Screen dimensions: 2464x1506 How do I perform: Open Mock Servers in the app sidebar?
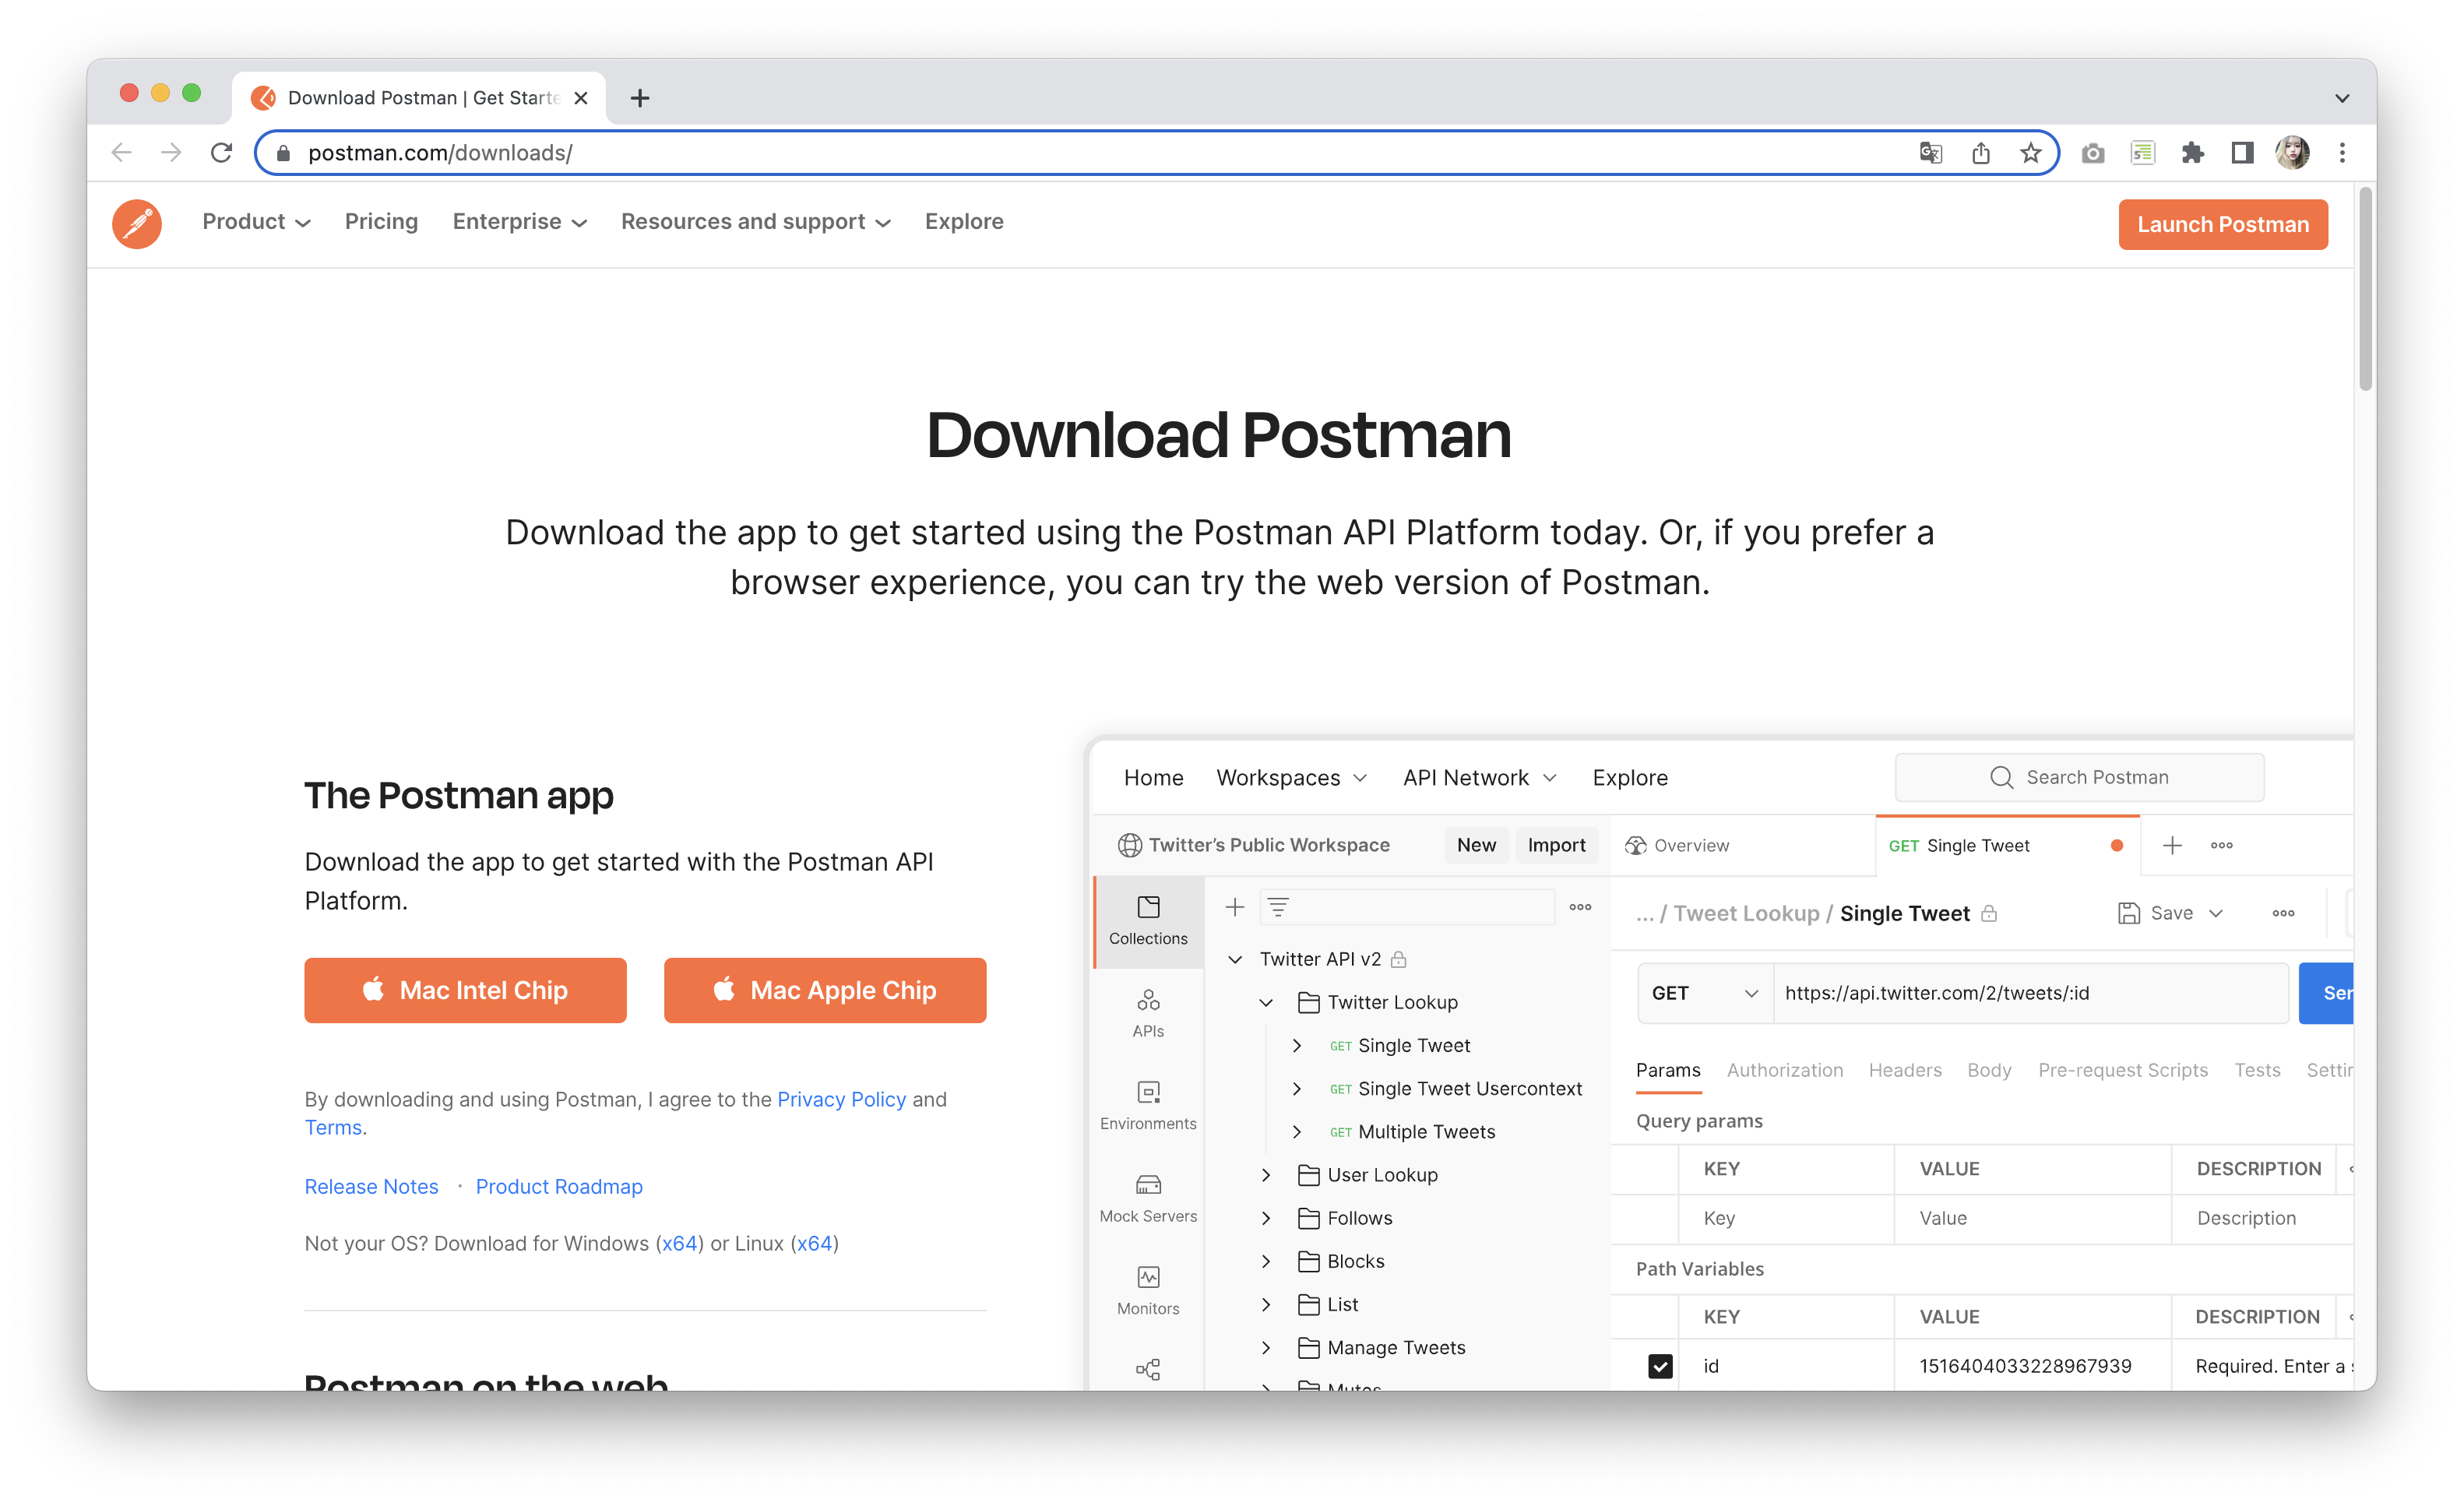(x=1148, y=1199)
